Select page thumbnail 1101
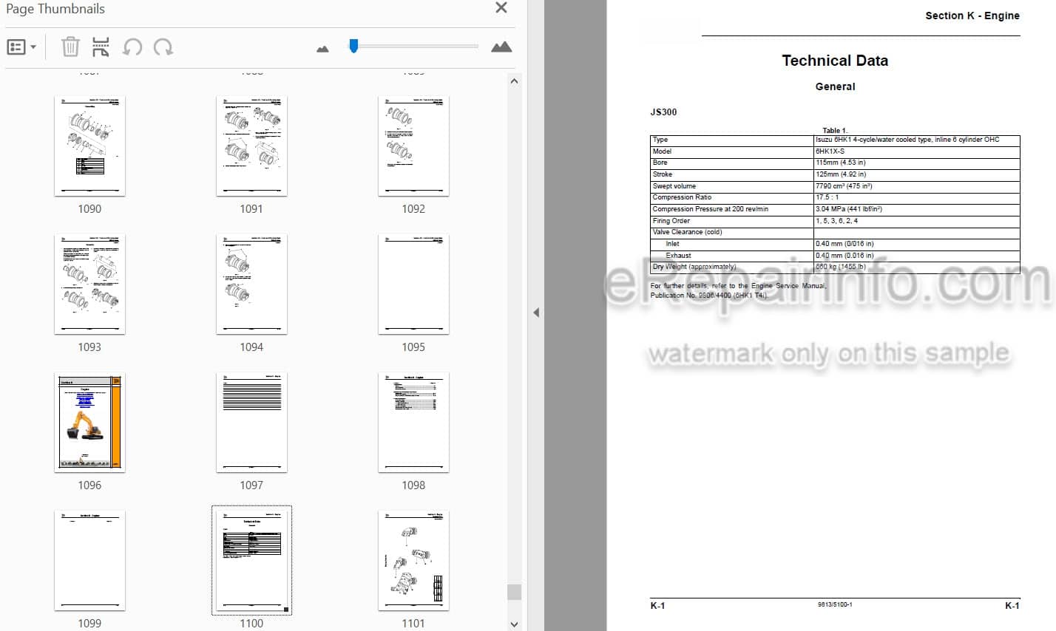 (x=413, y=561)
